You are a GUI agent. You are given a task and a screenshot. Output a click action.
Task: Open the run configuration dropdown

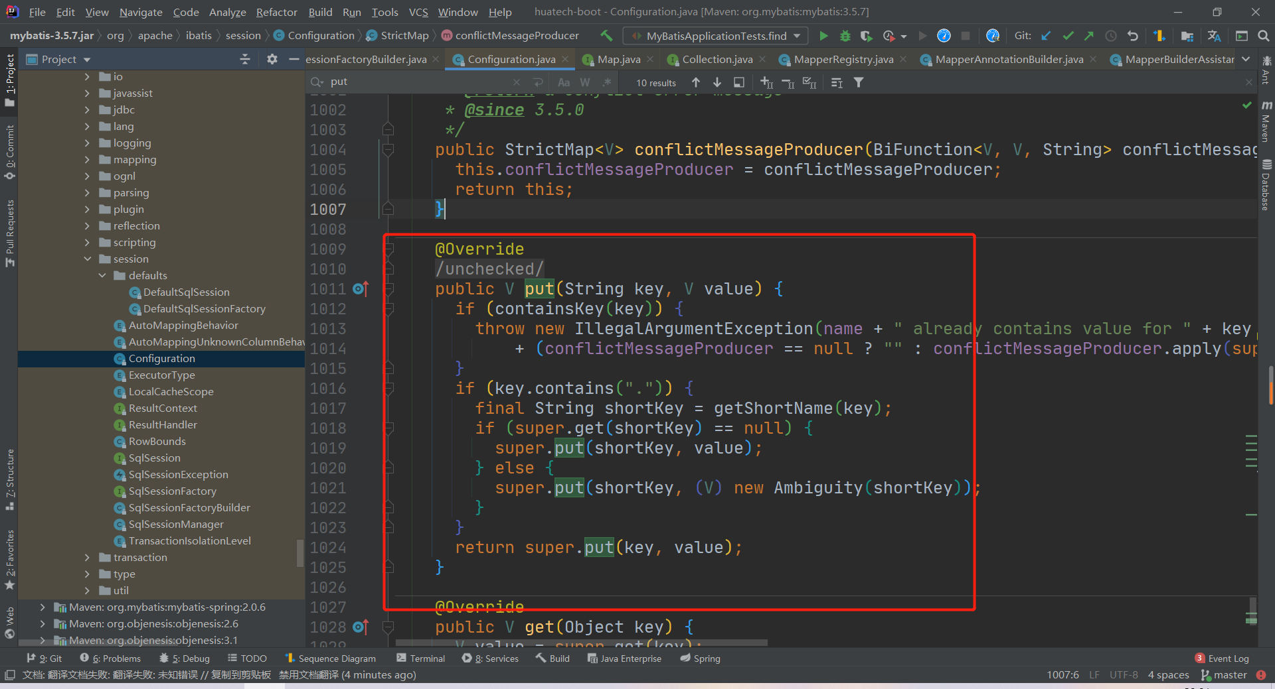pyautogui.click(x=715, y=36)
